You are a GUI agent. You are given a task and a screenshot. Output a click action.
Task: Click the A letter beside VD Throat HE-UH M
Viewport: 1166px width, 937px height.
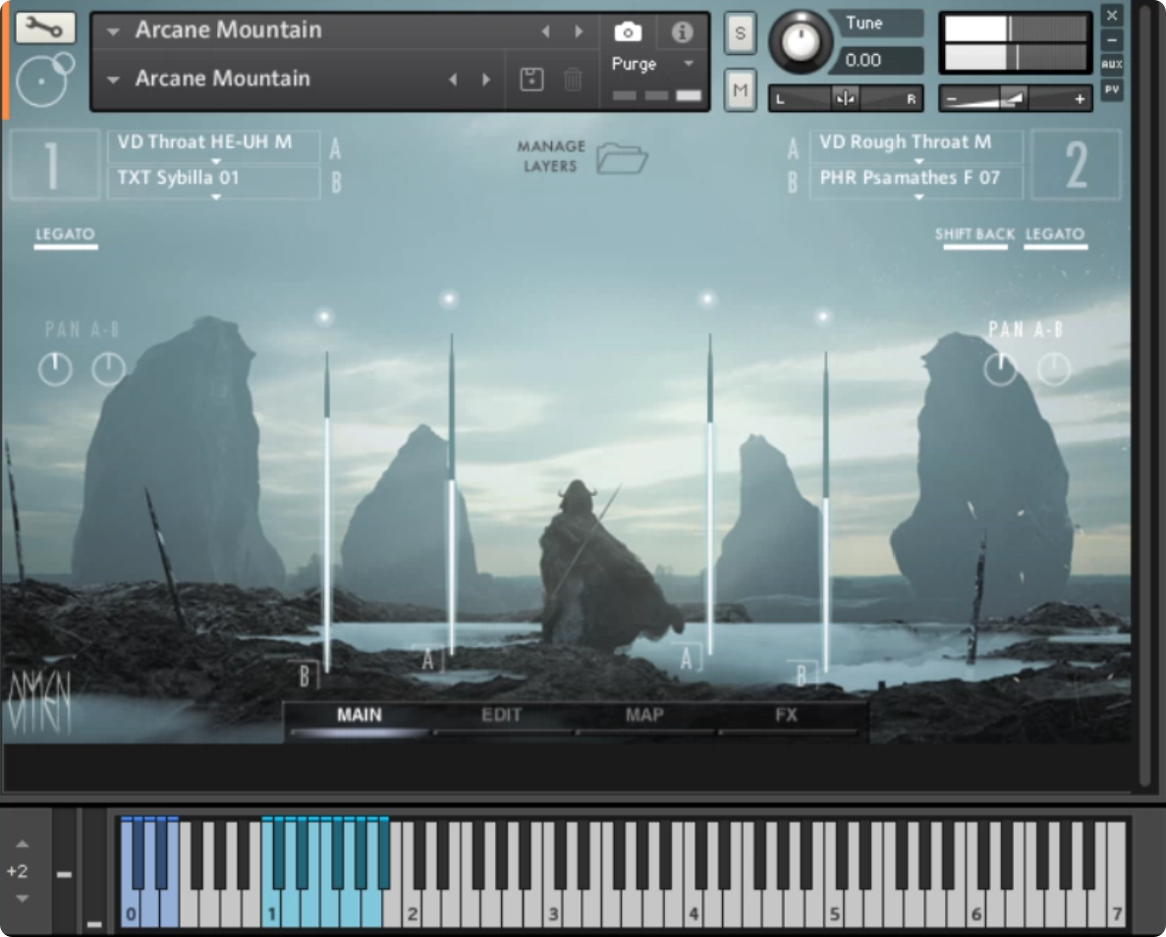point(335,148)
